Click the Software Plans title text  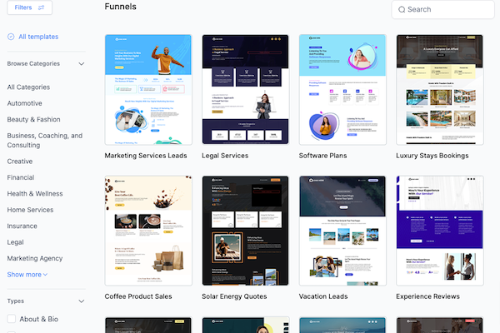[x=322, y=156]
